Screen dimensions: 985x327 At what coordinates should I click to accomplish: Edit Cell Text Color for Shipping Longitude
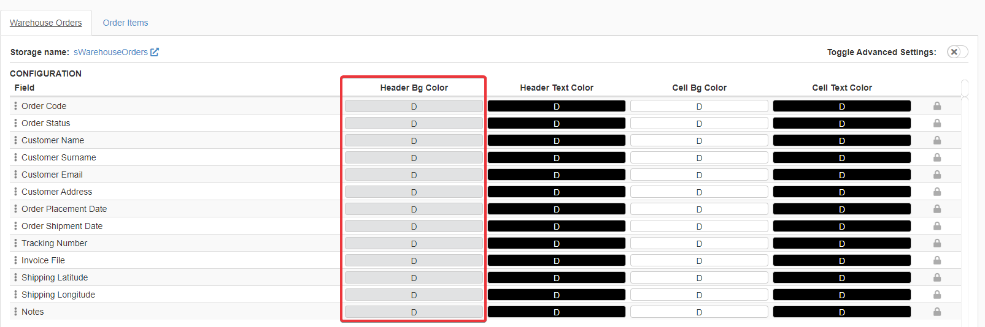coord(841,295)
